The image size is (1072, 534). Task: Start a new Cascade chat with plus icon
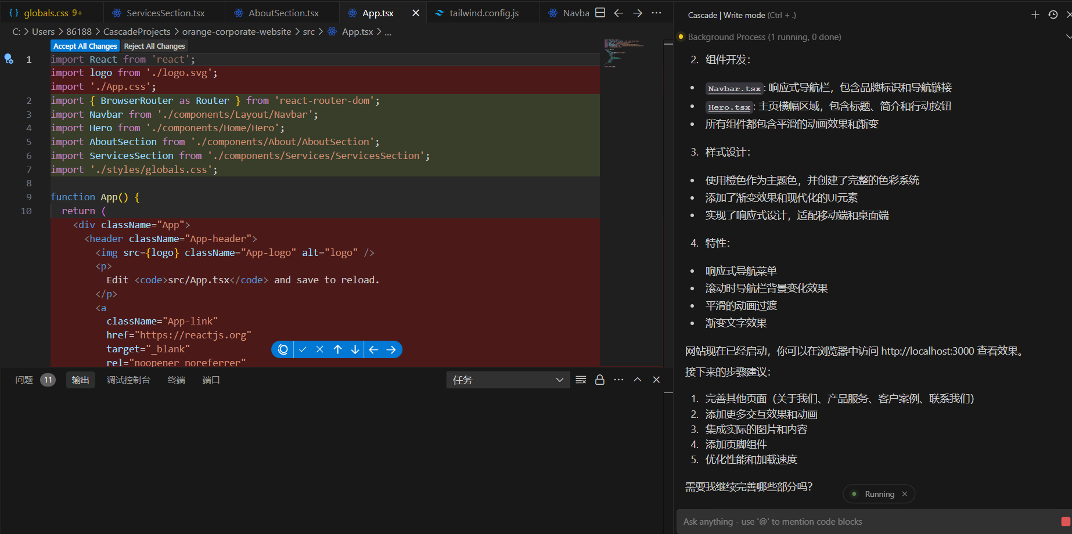[x=1035, y=15]
